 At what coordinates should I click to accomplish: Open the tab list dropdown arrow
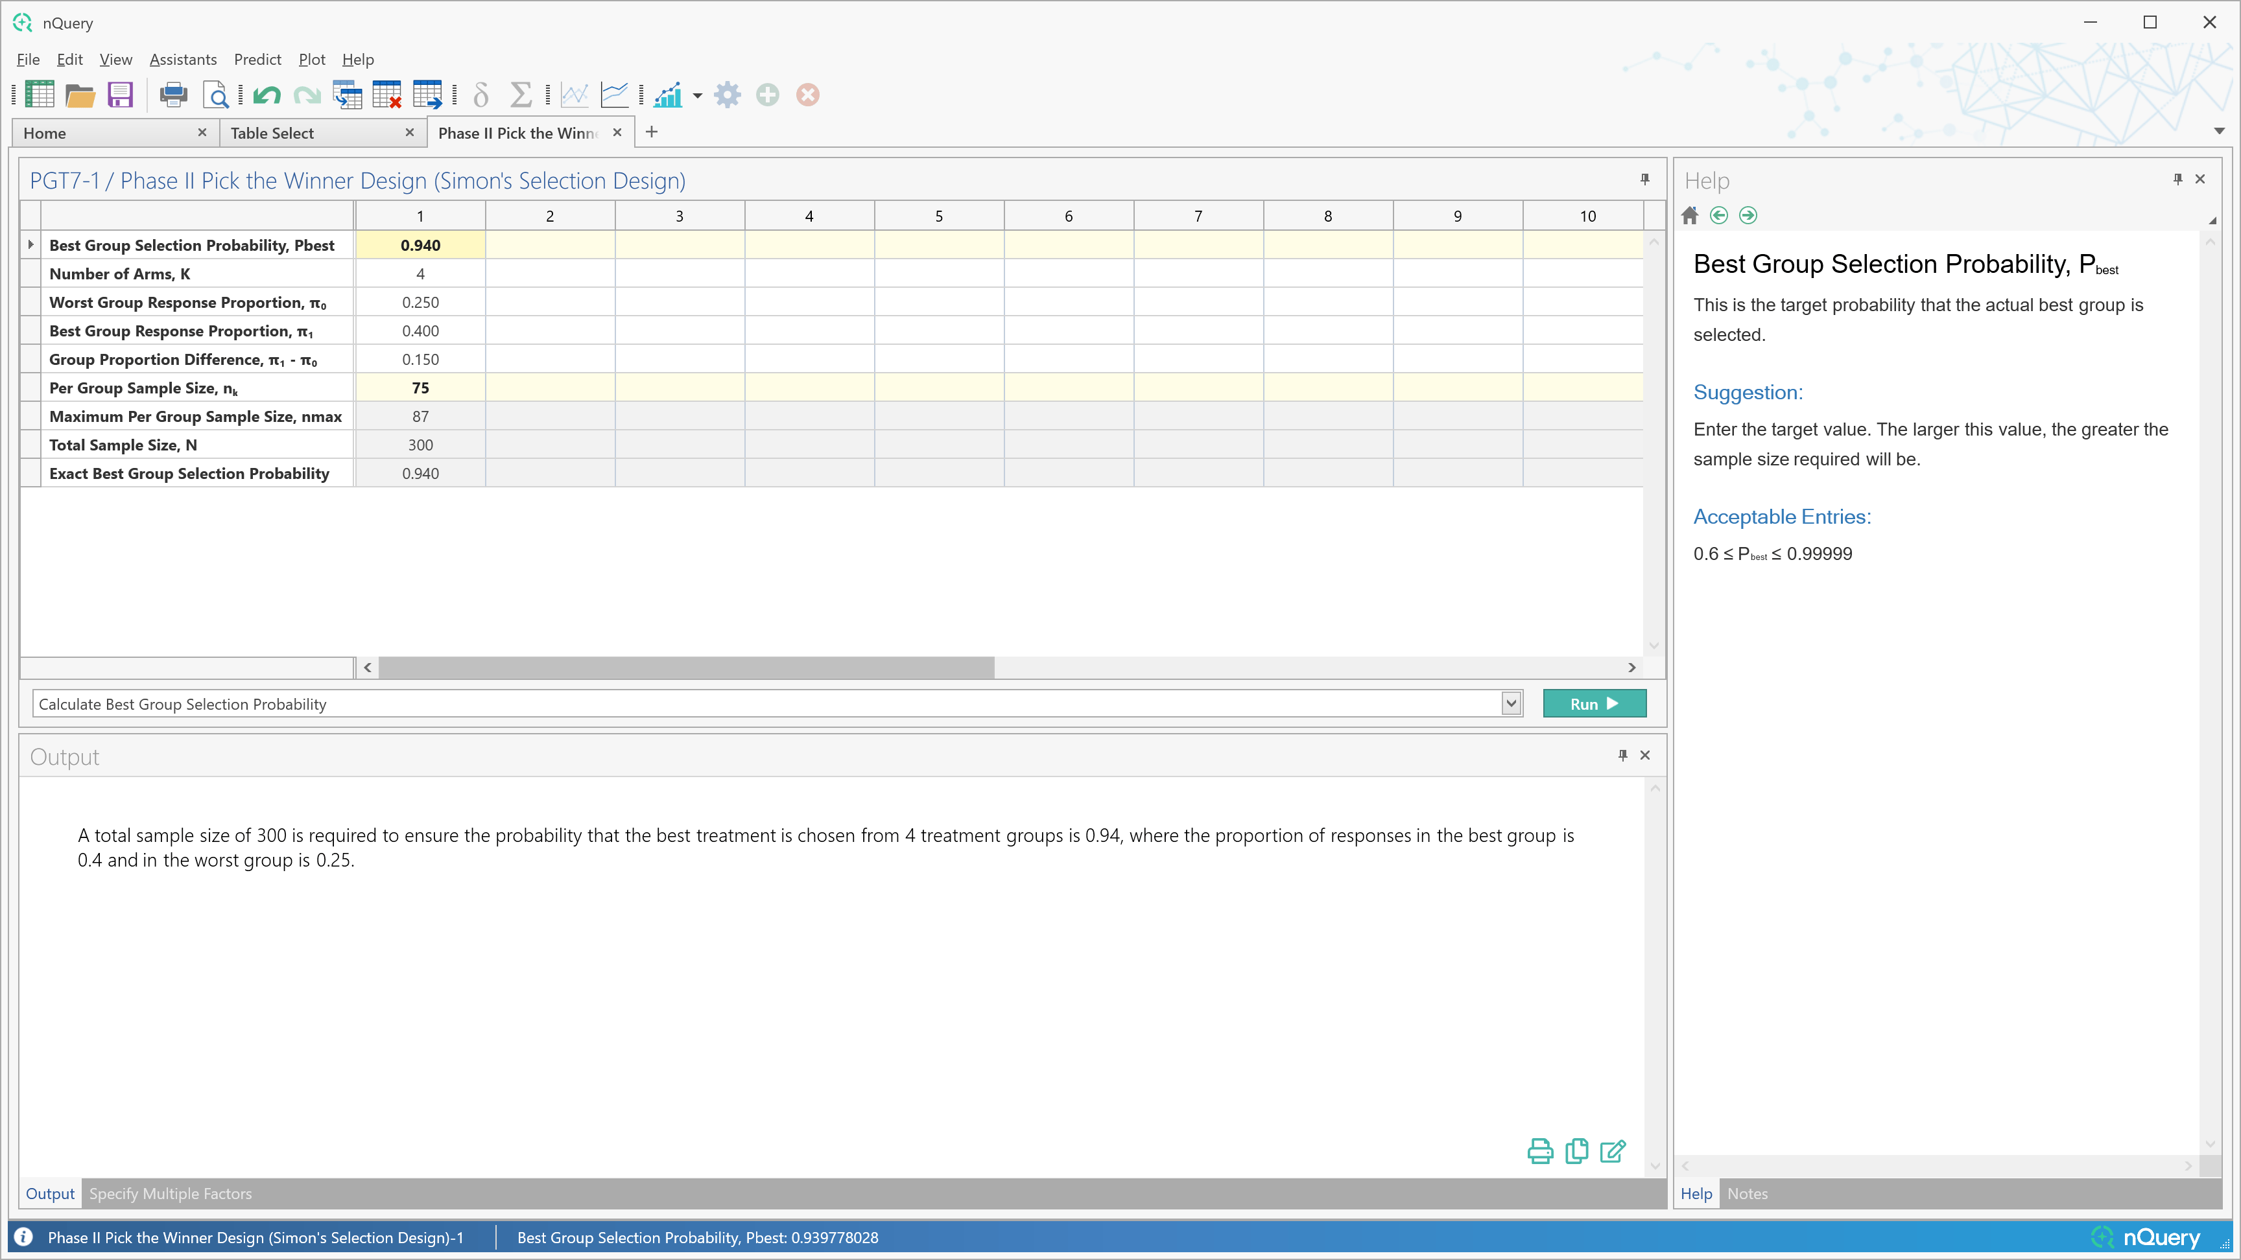pos(2218,132)
